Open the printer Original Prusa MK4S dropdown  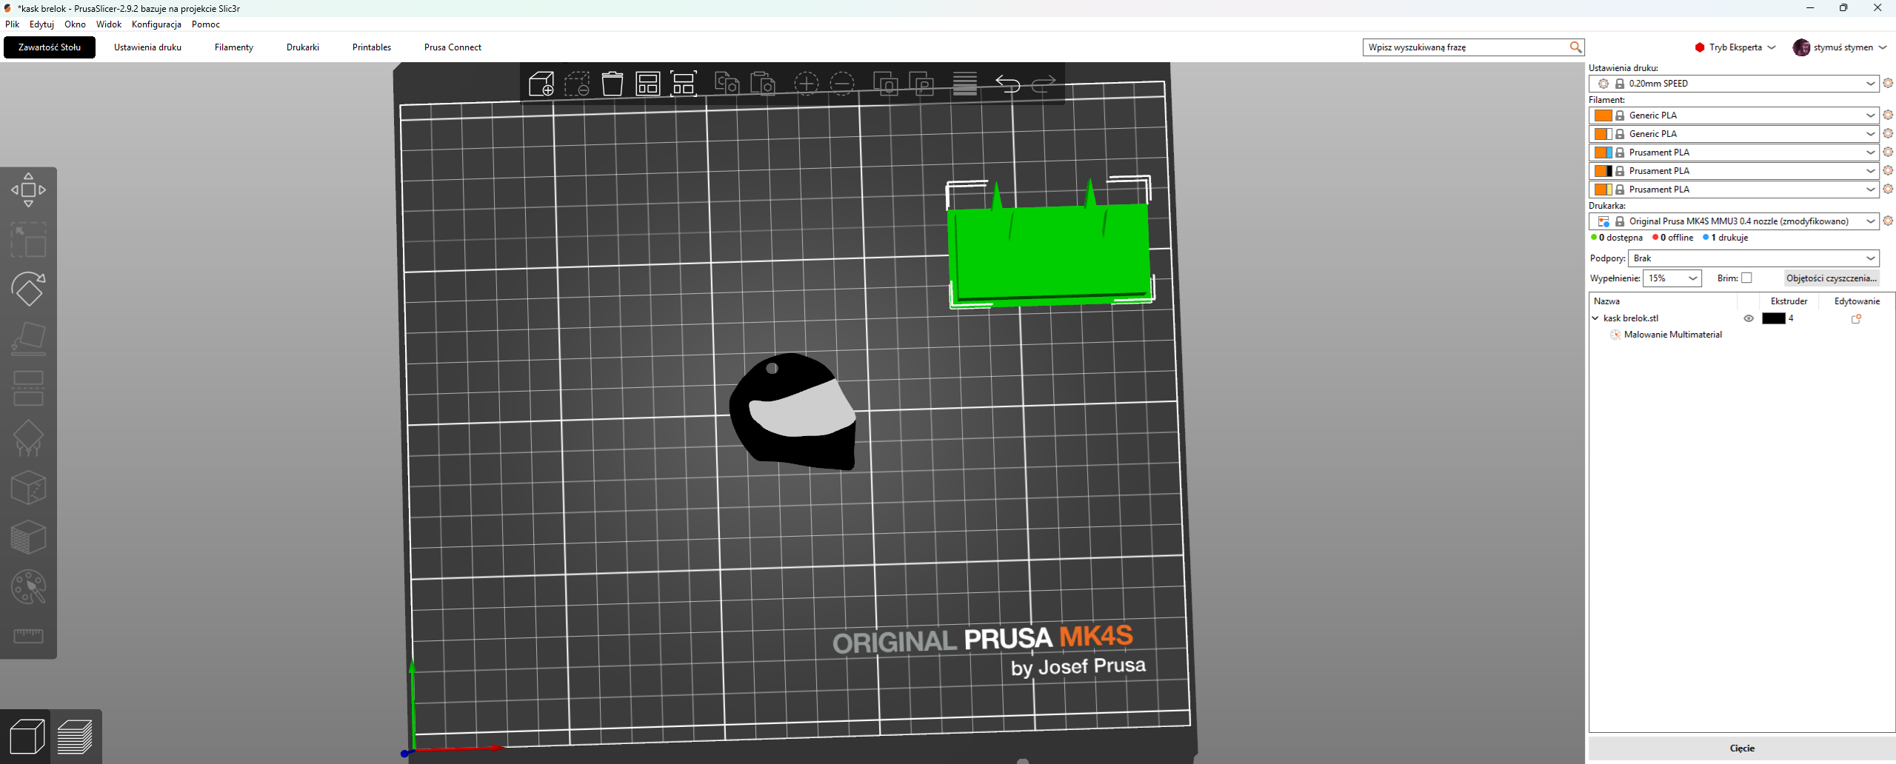[1734, 221]
